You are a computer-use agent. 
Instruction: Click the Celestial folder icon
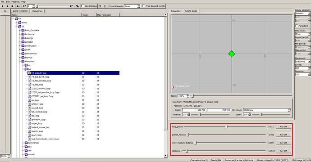(x=23, y=42)
